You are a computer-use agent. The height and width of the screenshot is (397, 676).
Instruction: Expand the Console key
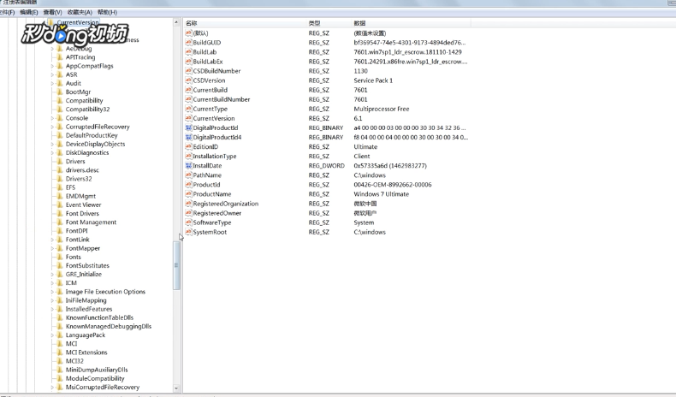52,118
